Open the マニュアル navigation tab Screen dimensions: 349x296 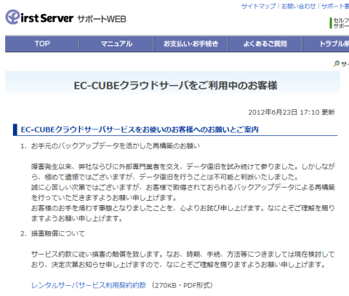coord(116,44)
